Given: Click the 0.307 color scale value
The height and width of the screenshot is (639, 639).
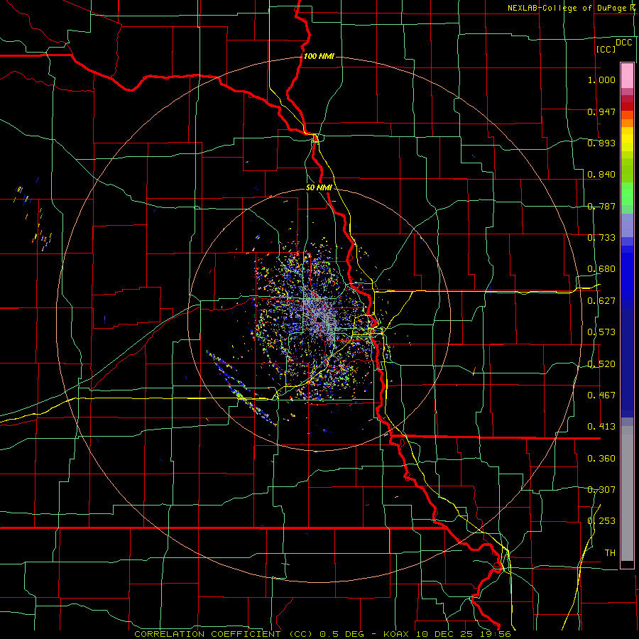Looking at the screenshot, I should pos(601,490).
